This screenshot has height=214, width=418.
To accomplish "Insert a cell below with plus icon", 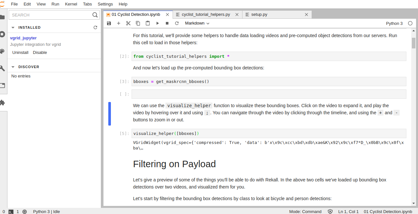I will pyautogui.click(x=119, y=23).
